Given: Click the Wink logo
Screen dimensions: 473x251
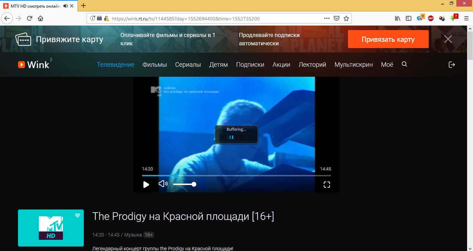Looking at the screenshot, I should point(34,64).
